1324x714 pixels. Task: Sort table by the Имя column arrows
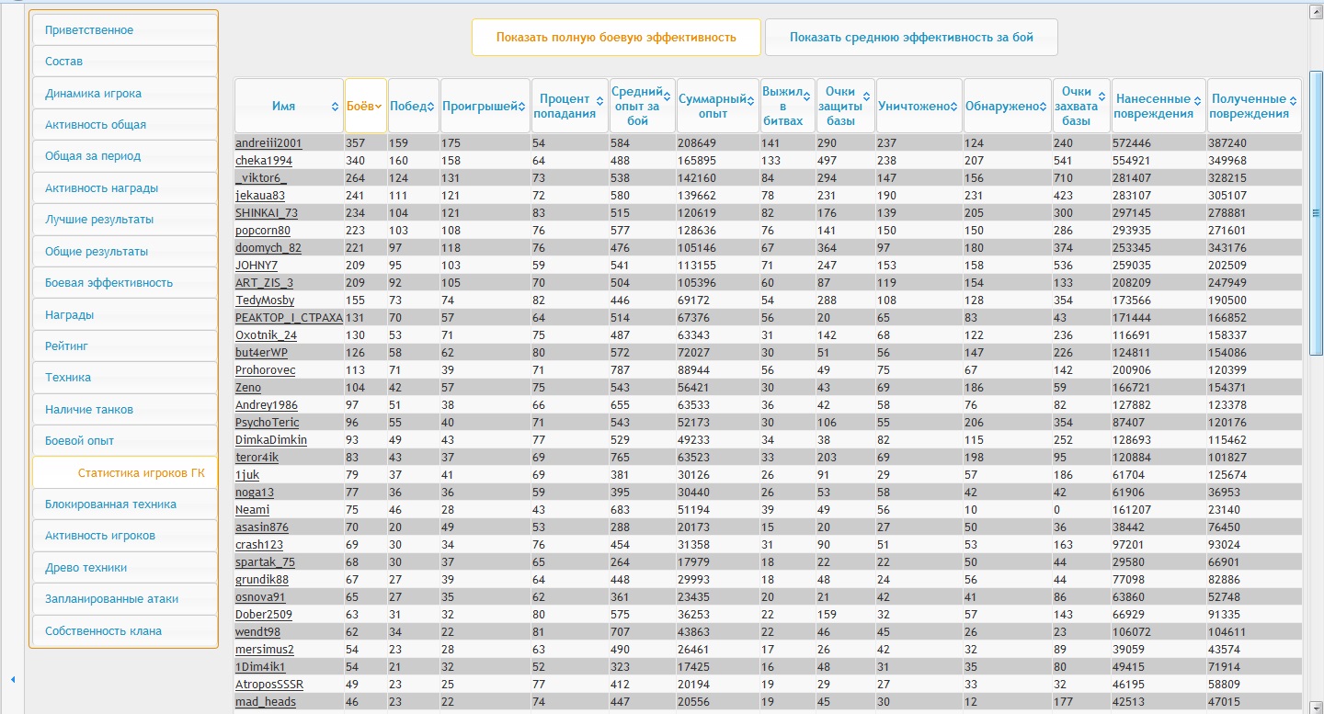click(x=335, y=107)
